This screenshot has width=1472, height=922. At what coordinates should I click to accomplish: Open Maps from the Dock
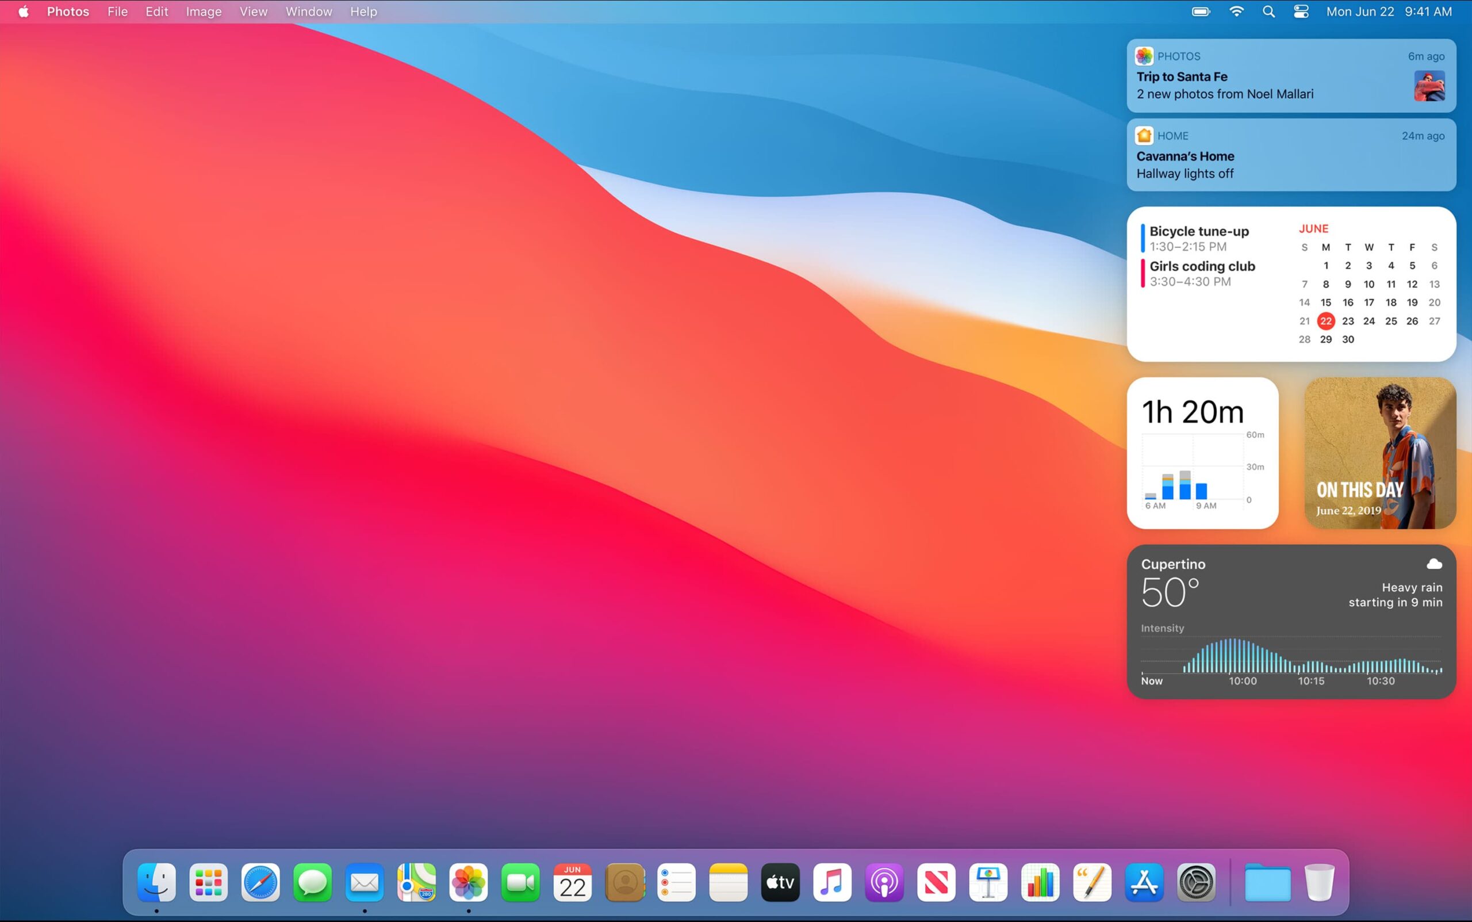[416, 882]
